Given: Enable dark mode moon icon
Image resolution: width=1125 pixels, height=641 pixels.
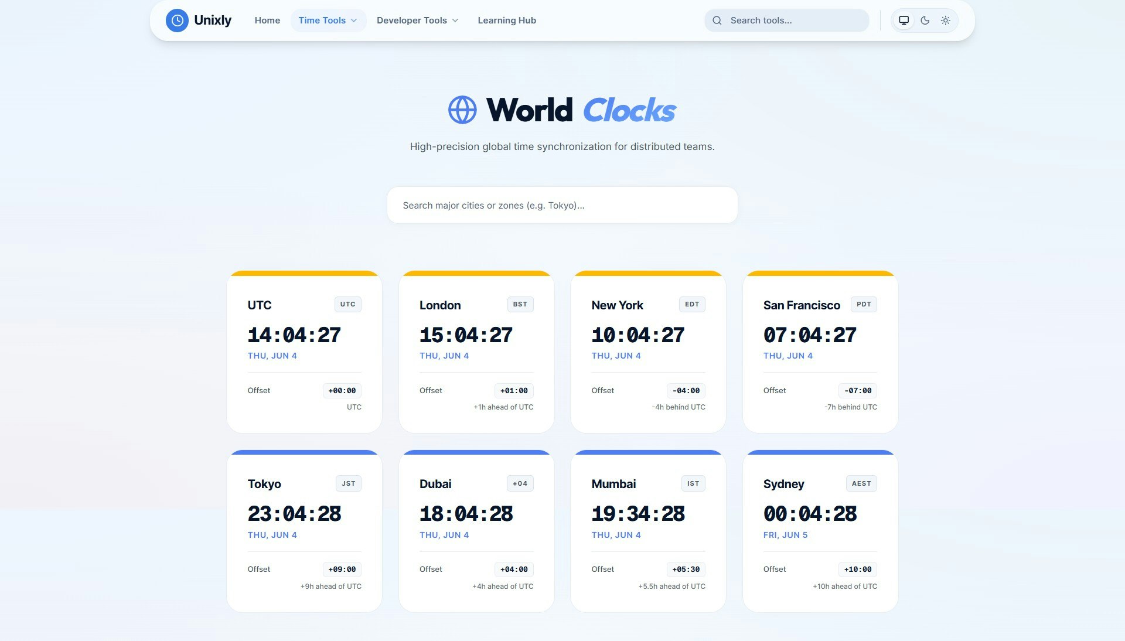Looking at the screenshot, I should [x=925, y=21].
